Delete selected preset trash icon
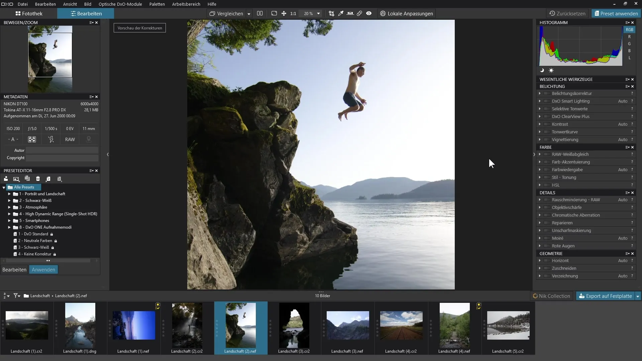642x361 pixels. [x=38, y=179]
